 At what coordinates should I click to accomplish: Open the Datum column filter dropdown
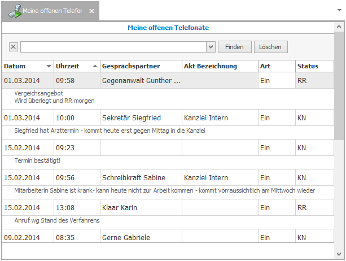49,67
